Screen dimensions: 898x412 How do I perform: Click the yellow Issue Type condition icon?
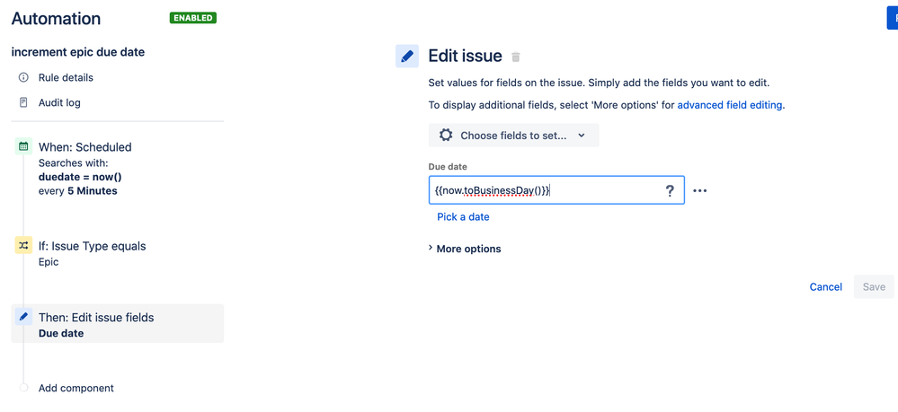point(23,245)
